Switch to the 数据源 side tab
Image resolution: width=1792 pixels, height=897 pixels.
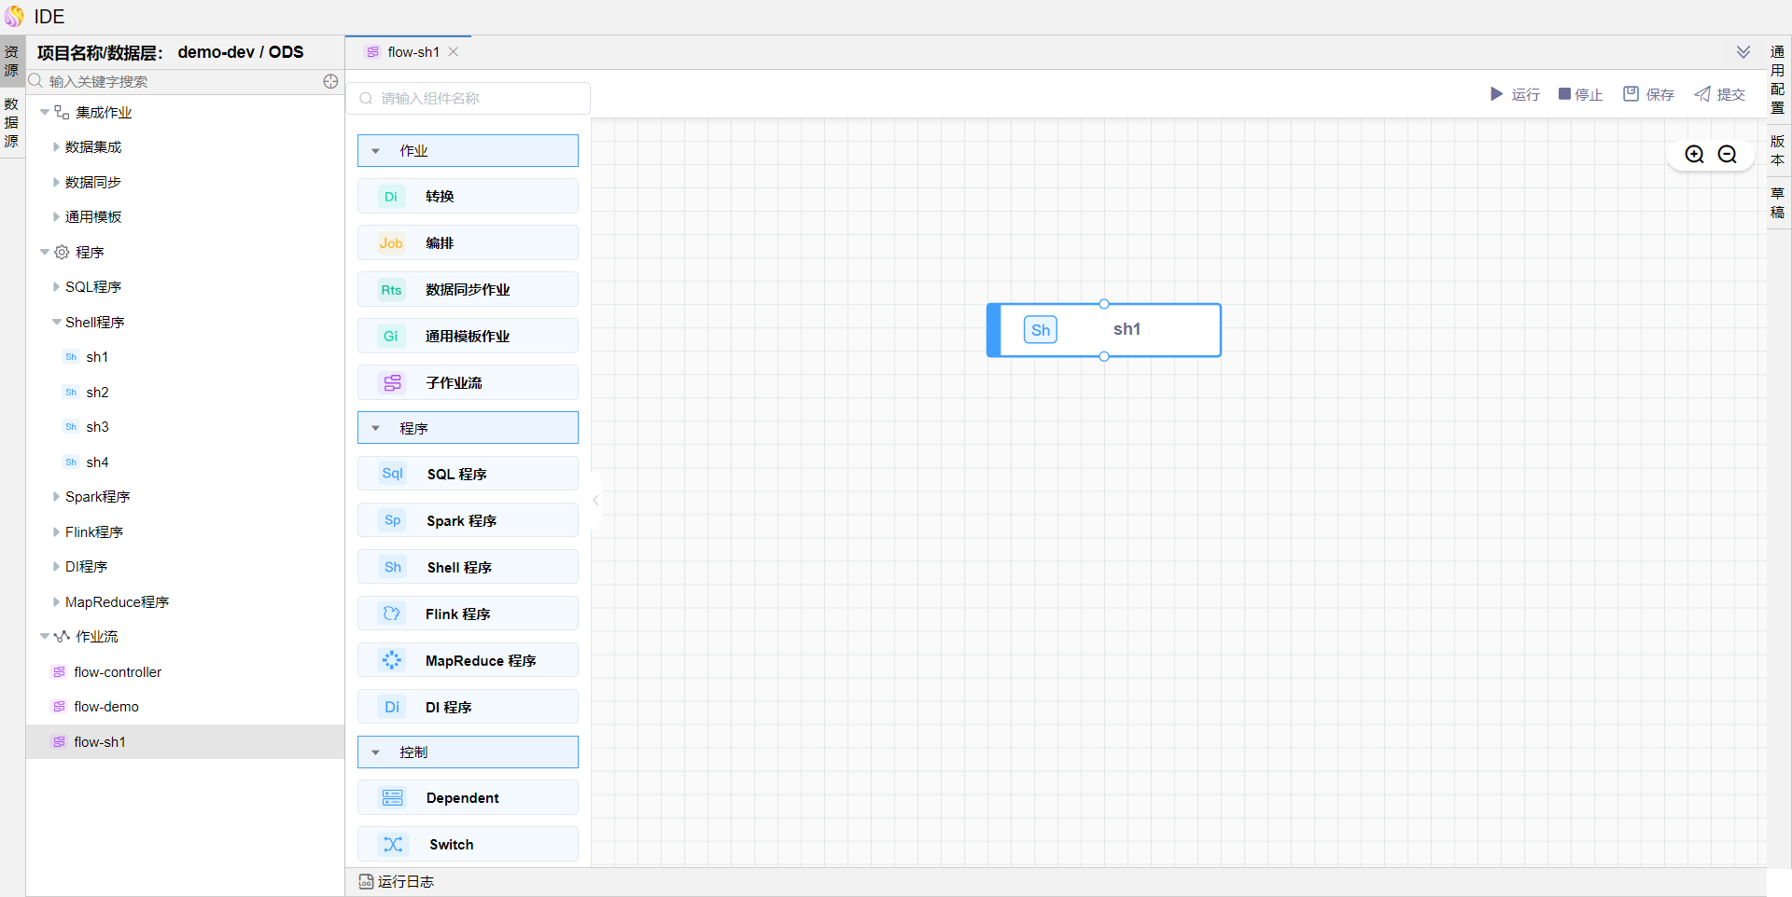[x=11, y=122]
